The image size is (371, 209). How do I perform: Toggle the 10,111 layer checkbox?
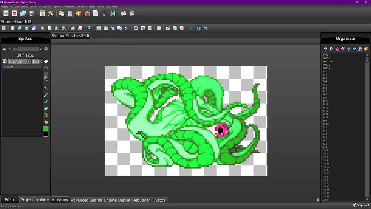coord(4,67)
